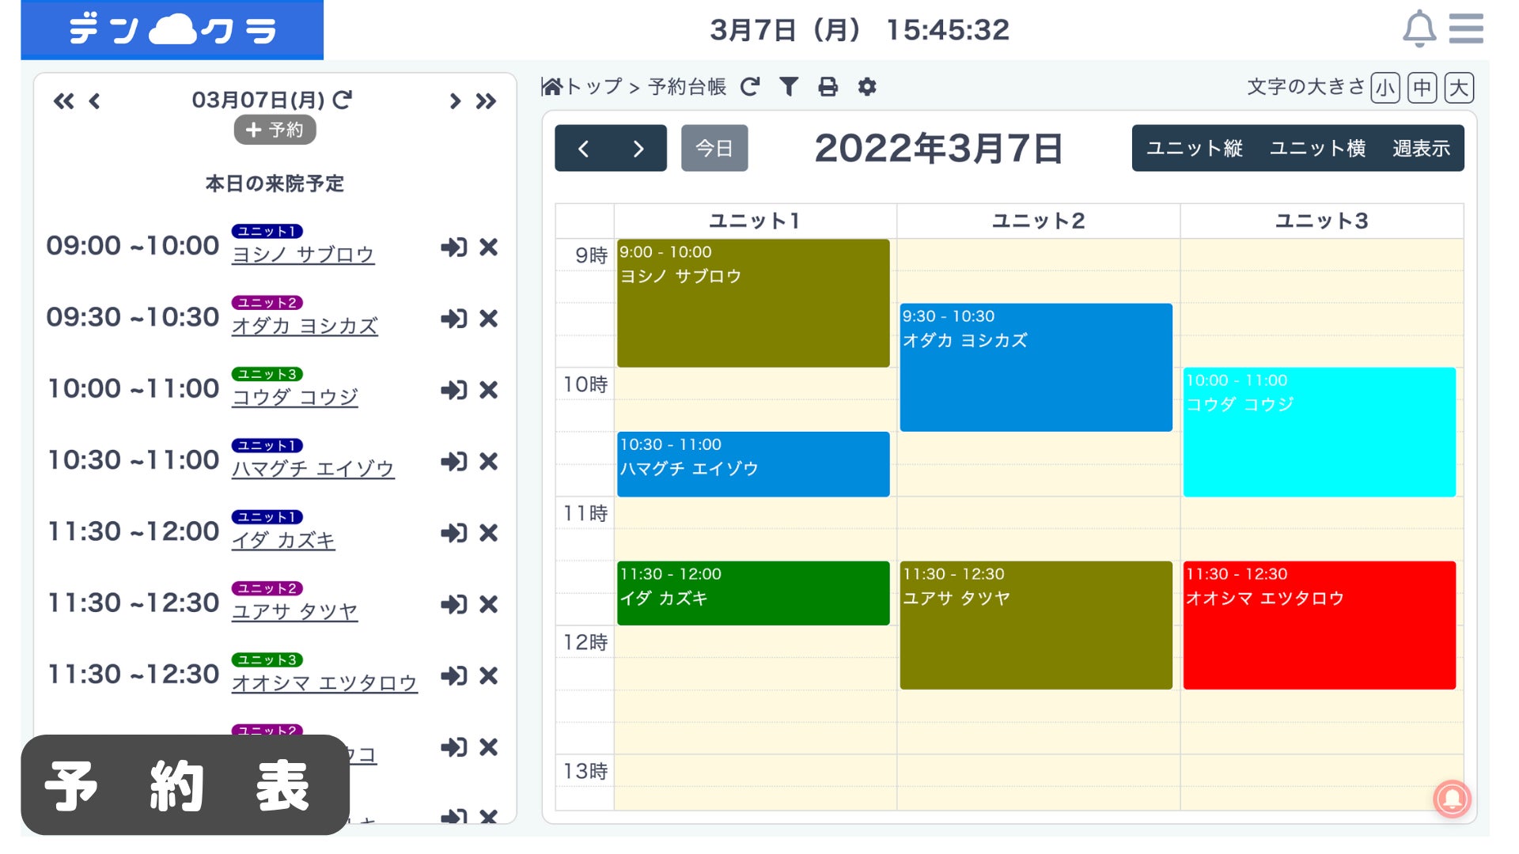Cancel オダカ ヨシカズ appointment with X
The width and height of the screenshot is (1519, 854).
pos(489,319)
